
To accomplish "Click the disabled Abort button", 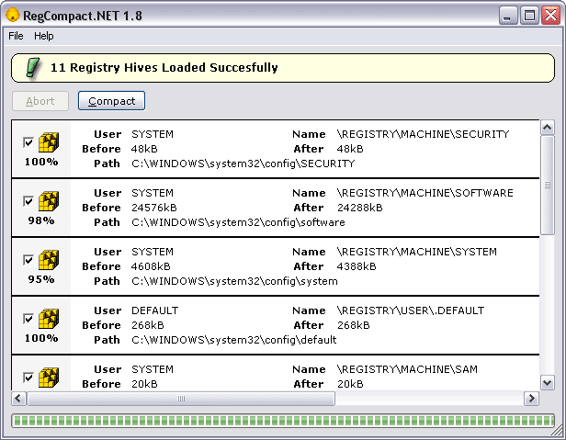I will pos(40,101).
